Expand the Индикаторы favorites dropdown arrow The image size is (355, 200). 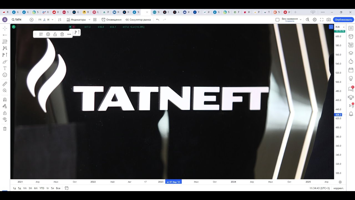click(x=89, y=20)
